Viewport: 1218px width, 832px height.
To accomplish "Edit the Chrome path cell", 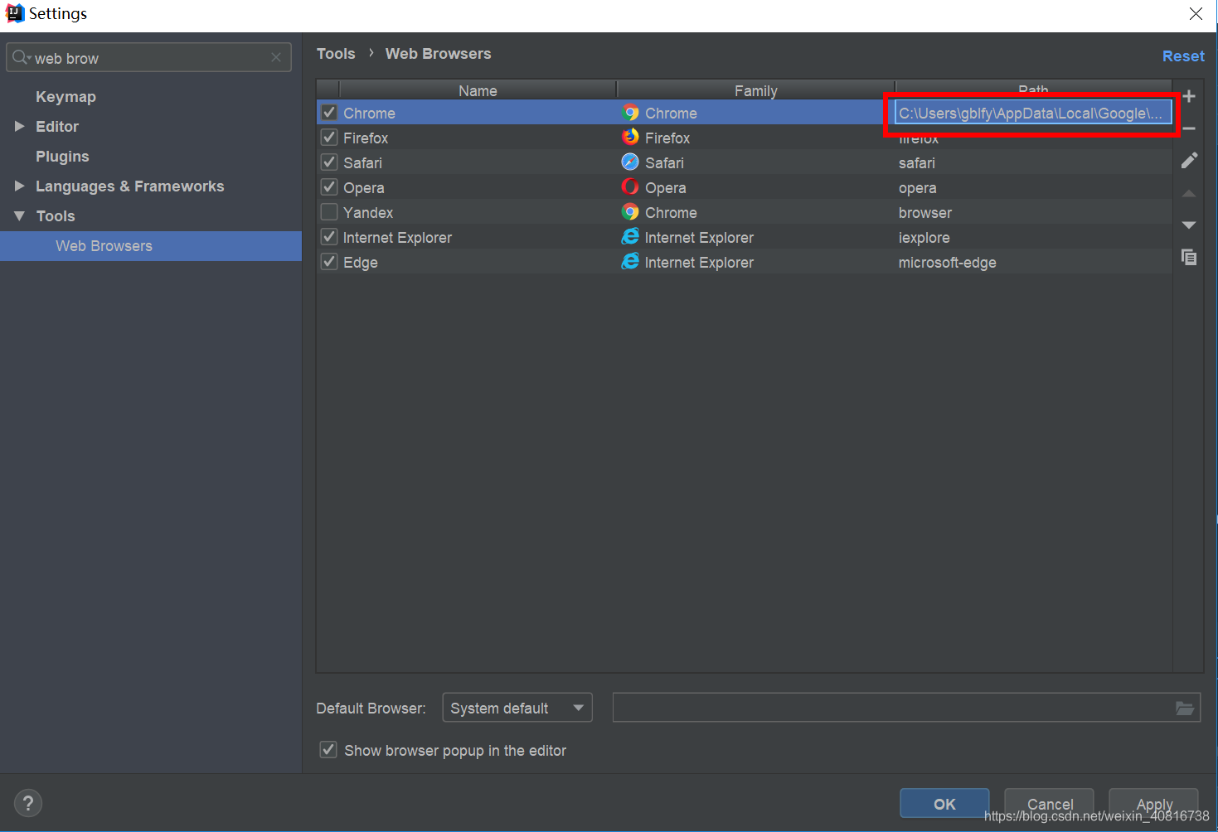I will click(1032, 113).
